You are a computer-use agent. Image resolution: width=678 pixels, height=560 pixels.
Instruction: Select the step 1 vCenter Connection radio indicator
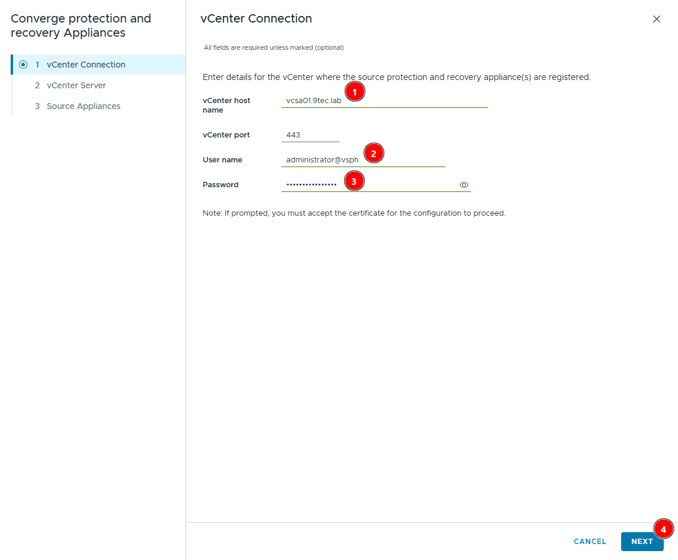(23, 65)
